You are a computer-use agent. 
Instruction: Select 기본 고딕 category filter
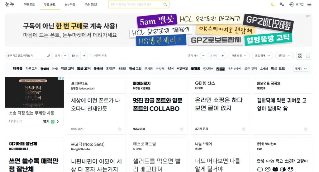[31, 69]
